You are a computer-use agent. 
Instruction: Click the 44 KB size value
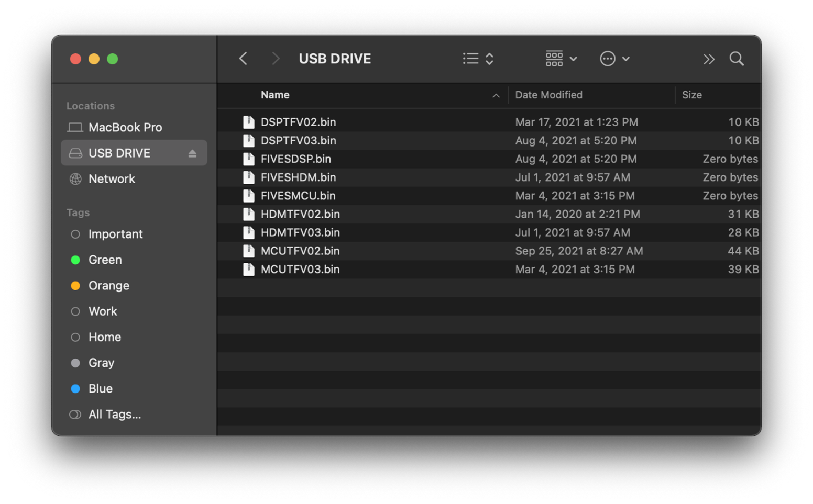743,251
